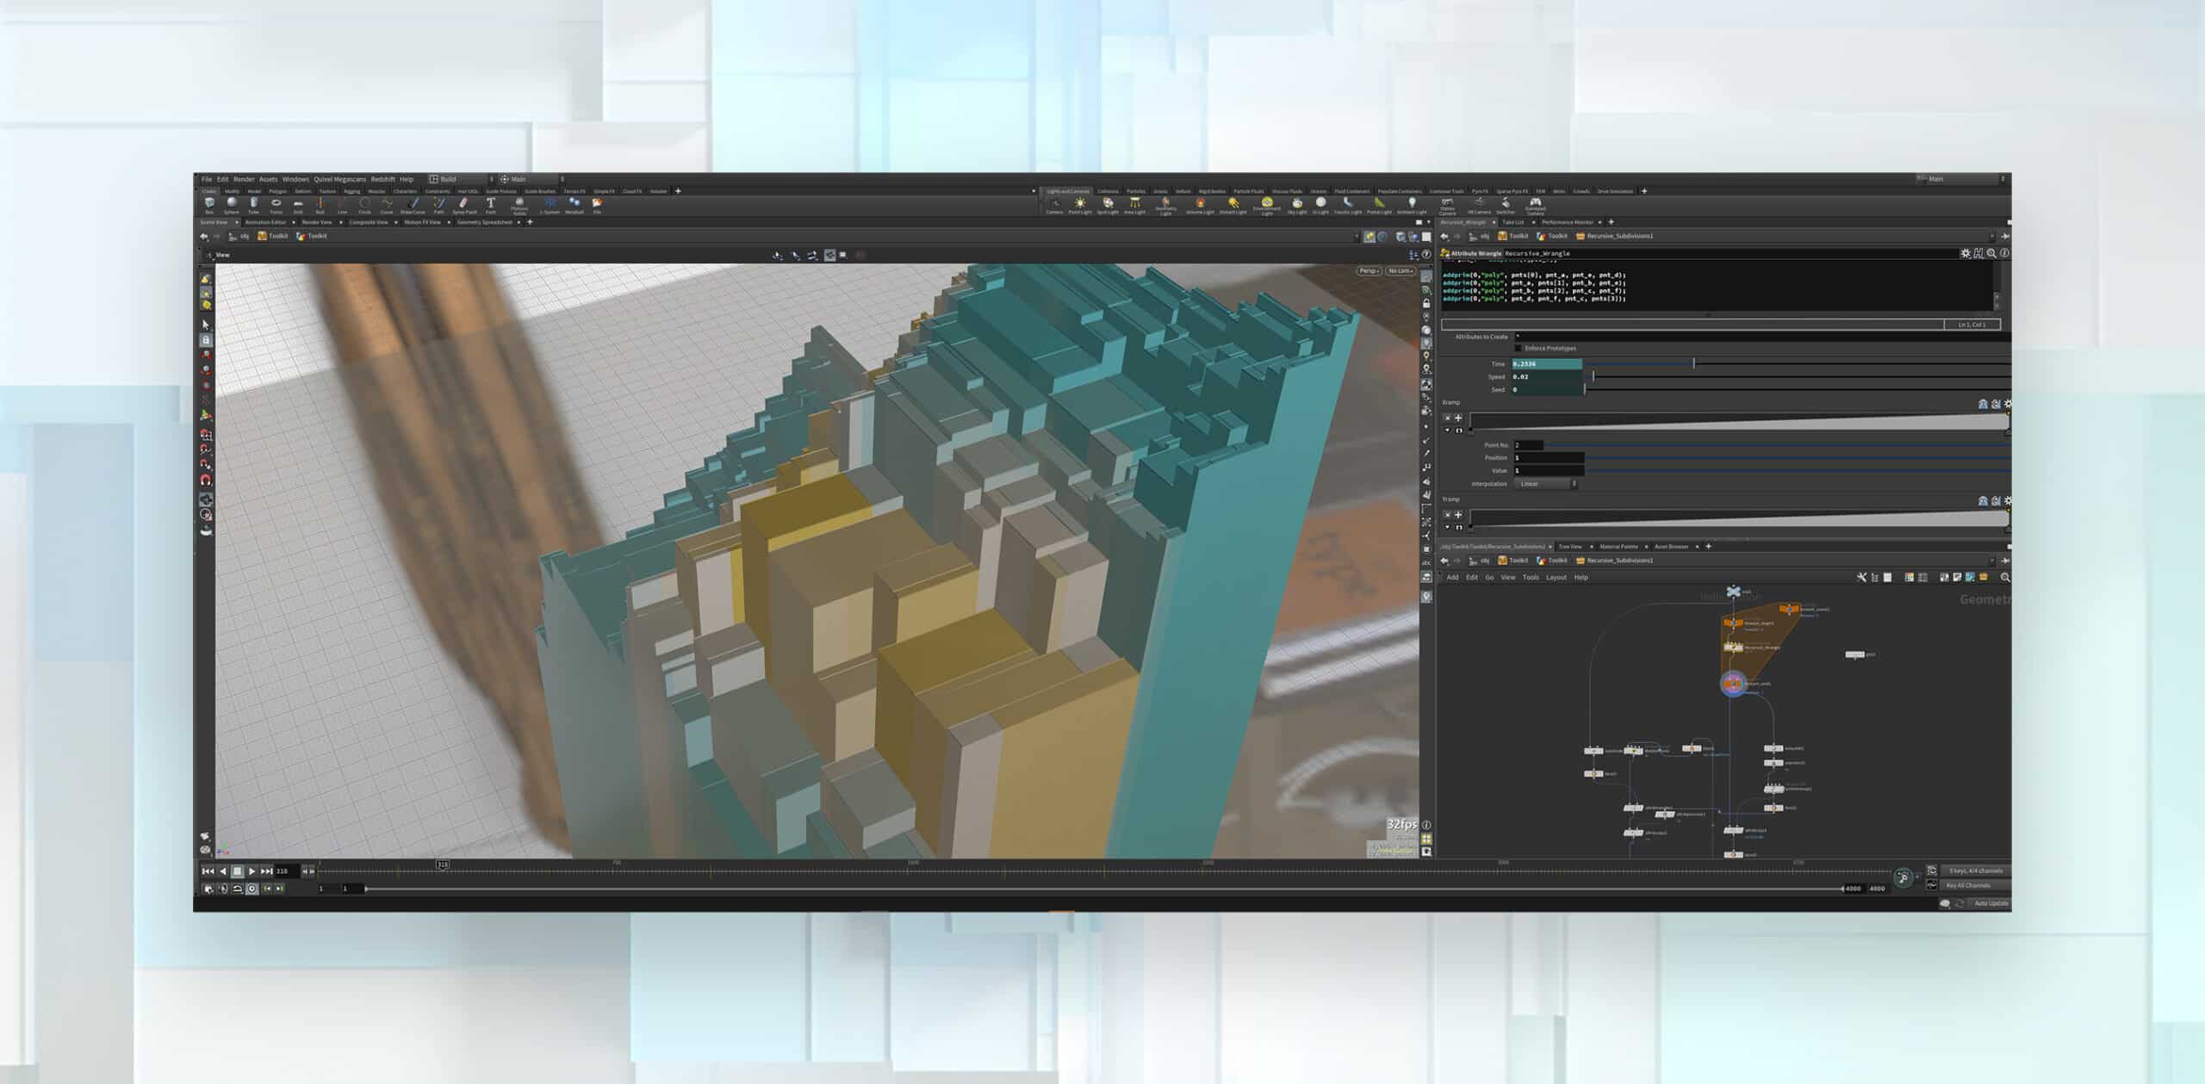The image size is (2205, 1084).
Task: Select the L-System shelf tool
Action: [x=550, y=205]
